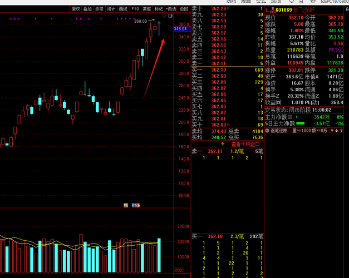The image size is (349, 278).
Task: Click the 5日主力净额 green bar
Action: [300, 123]
